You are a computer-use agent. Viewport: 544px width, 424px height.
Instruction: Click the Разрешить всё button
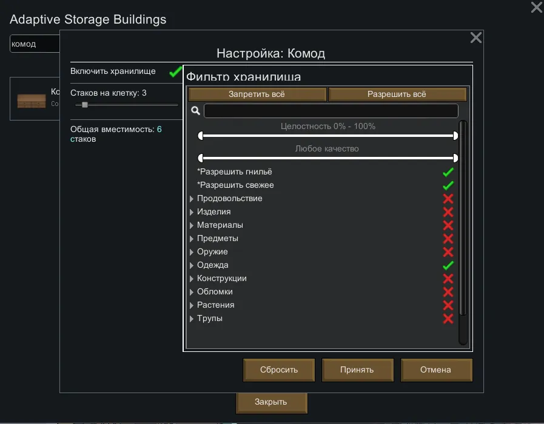click(397, 94)
